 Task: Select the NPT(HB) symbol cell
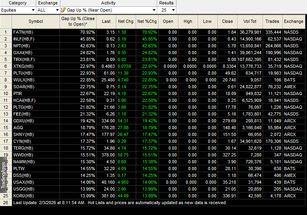(36, 46)
